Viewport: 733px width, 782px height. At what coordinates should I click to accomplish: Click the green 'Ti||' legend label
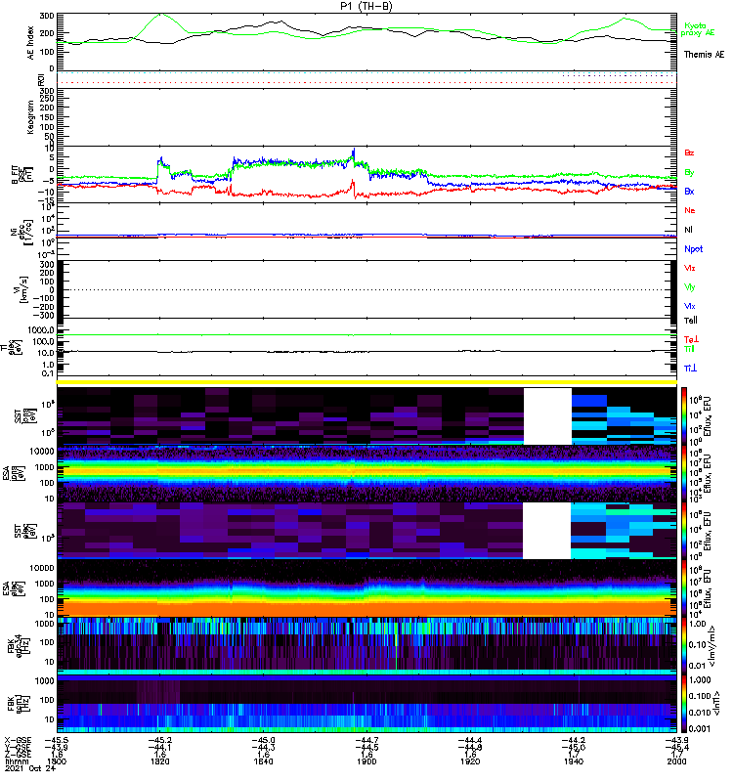click(689, 349)
